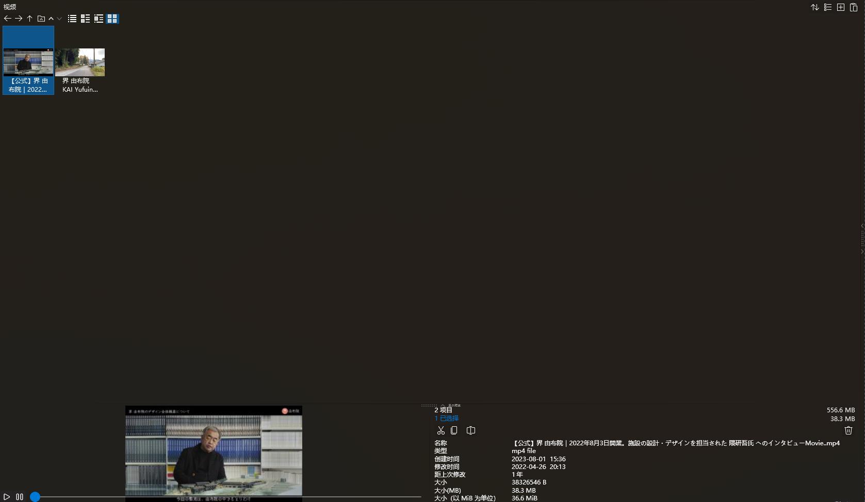Click the downward chevron in toolbar

click(x=59, y=19)
